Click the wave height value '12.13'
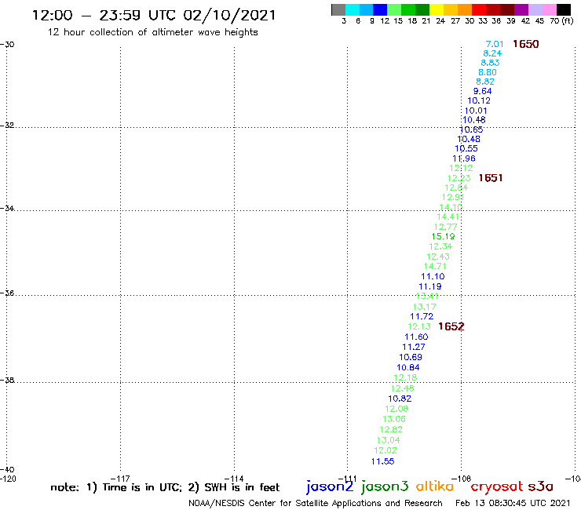 419,326
